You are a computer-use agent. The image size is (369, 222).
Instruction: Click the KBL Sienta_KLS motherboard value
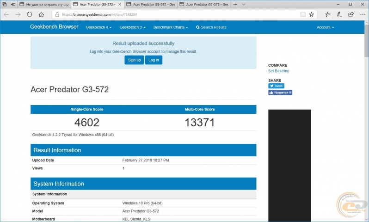point(136,219)
